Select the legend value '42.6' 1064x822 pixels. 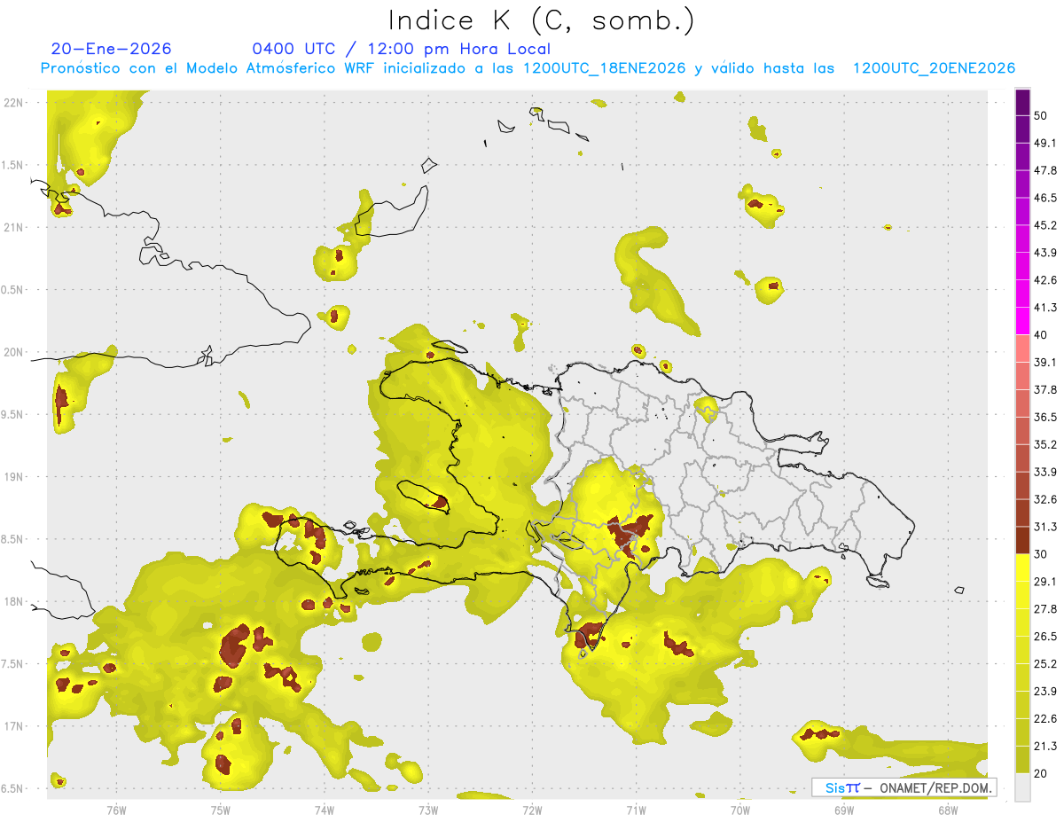click(x=1045, y=280)
